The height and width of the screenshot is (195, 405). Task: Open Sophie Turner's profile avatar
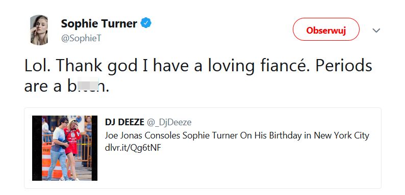tap(39, 30)
